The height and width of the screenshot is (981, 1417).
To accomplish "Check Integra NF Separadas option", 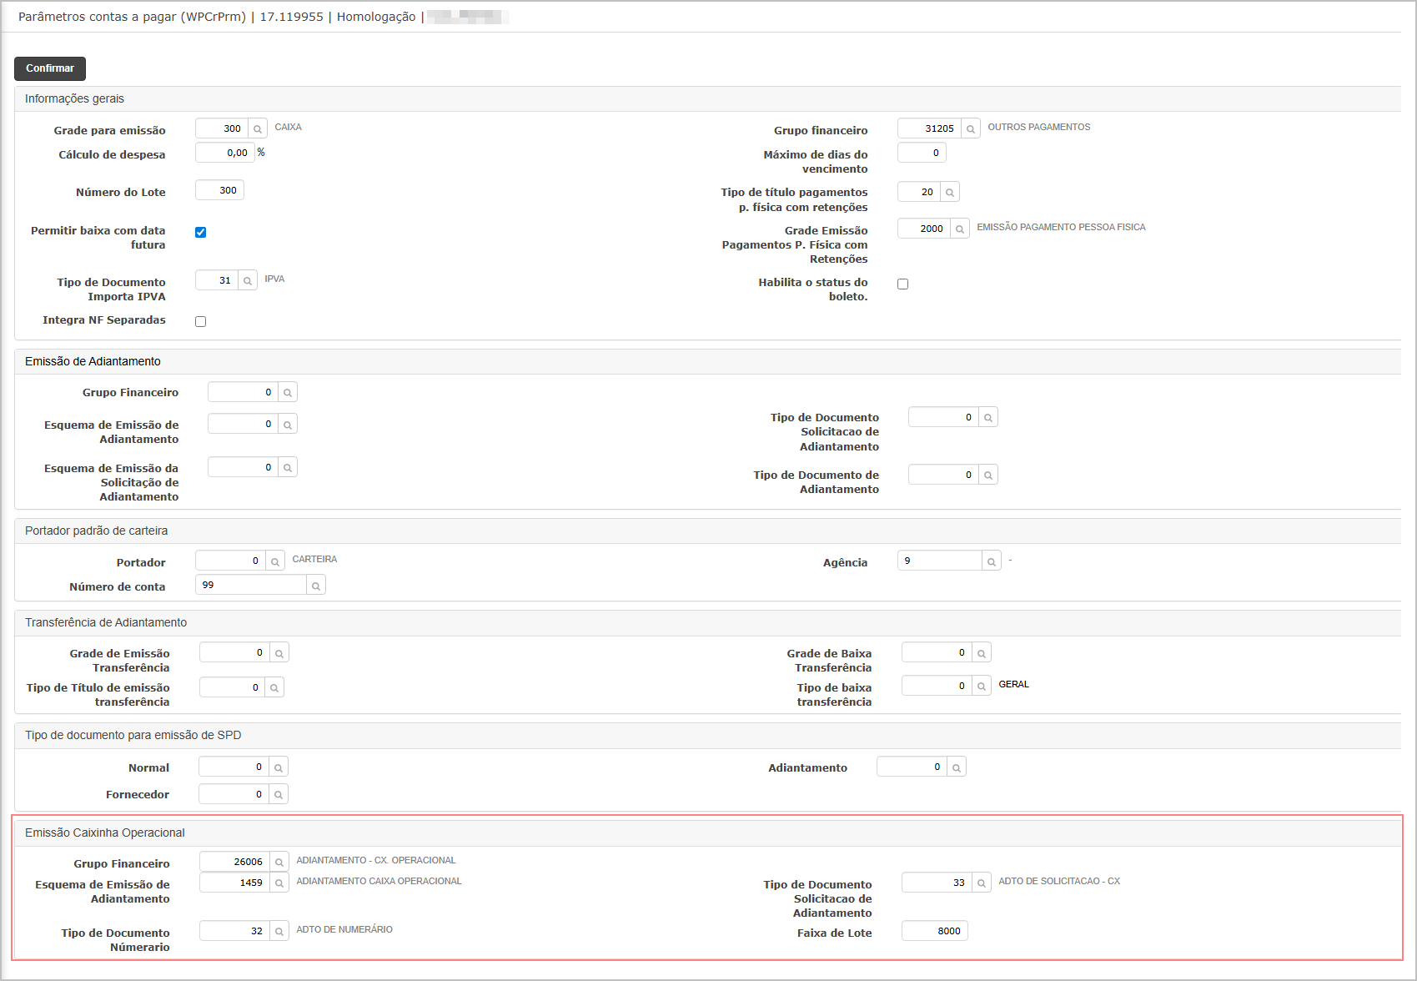I will click(x=200, y=321).
